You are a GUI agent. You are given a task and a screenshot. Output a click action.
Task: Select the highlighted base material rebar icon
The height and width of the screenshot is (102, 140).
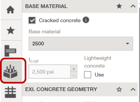(11, 72)
